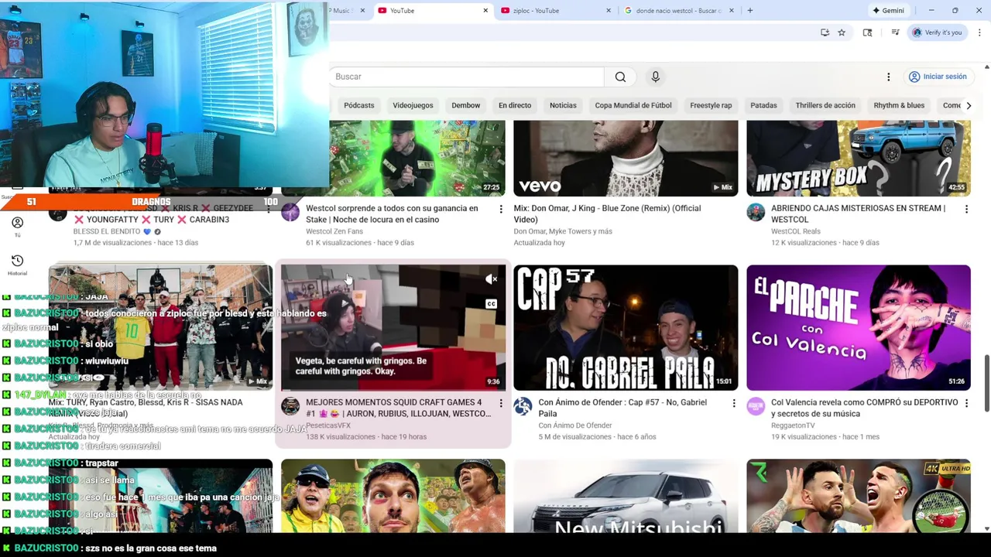991x557 pixels.
Task: Click the YouTube search magnifier button
Action: 620,77
